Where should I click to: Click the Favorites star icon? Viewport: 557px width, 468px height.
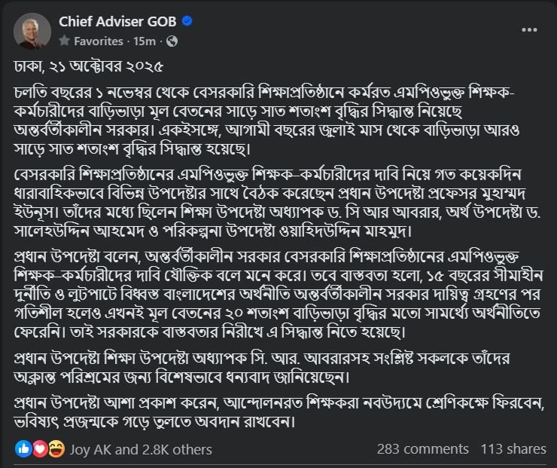[65, 40]
